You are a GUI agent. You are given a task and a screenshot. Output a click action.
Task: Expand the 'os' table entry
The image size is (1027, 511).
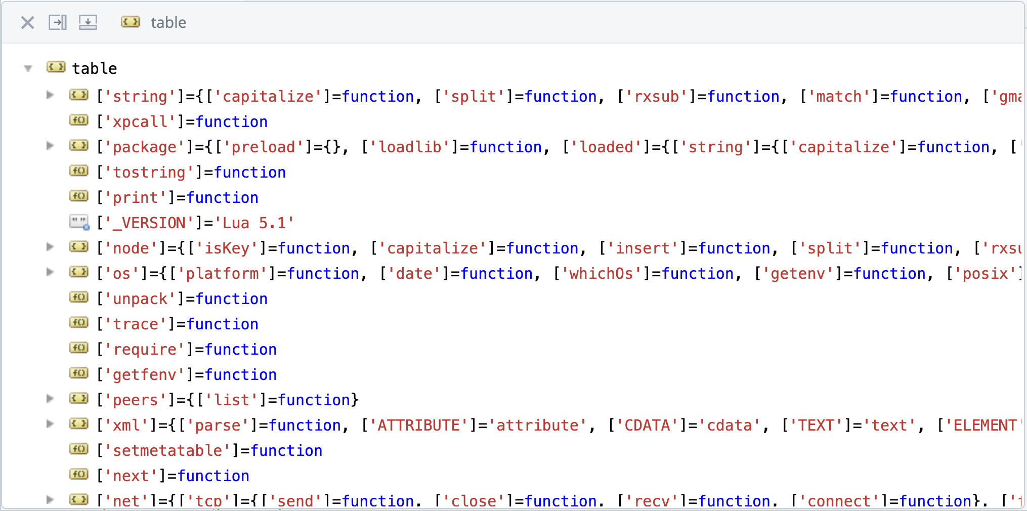[50, 272]
